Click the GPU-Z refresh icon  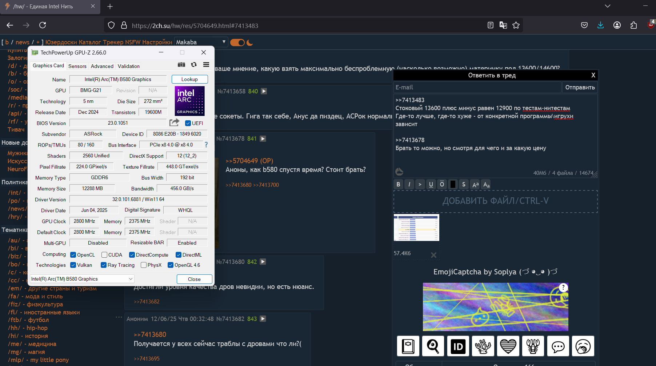click(194, 65)
